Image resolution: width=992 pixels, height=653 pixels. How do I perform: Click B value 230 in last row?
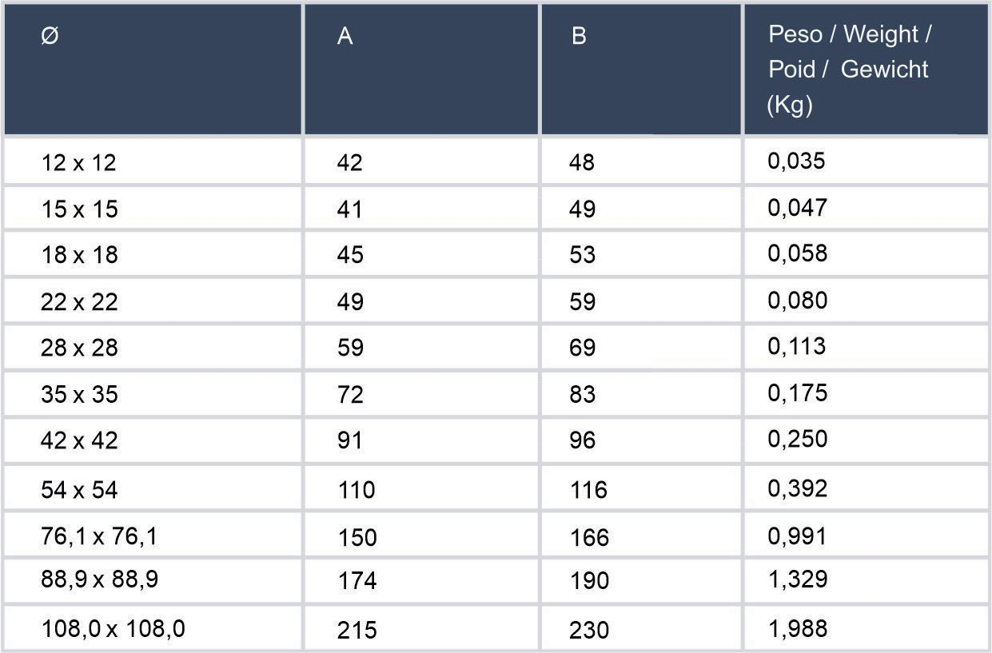click(589, 631)
